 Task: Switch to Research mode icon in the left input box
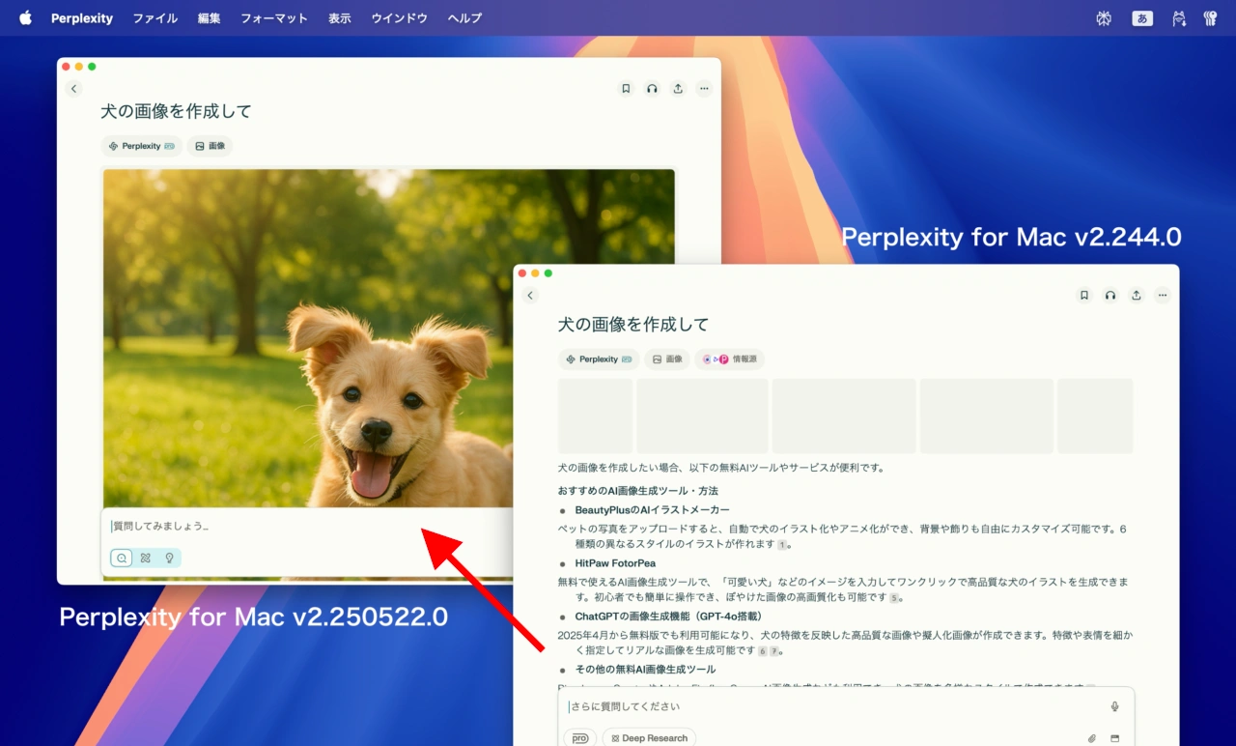(146, 558)
